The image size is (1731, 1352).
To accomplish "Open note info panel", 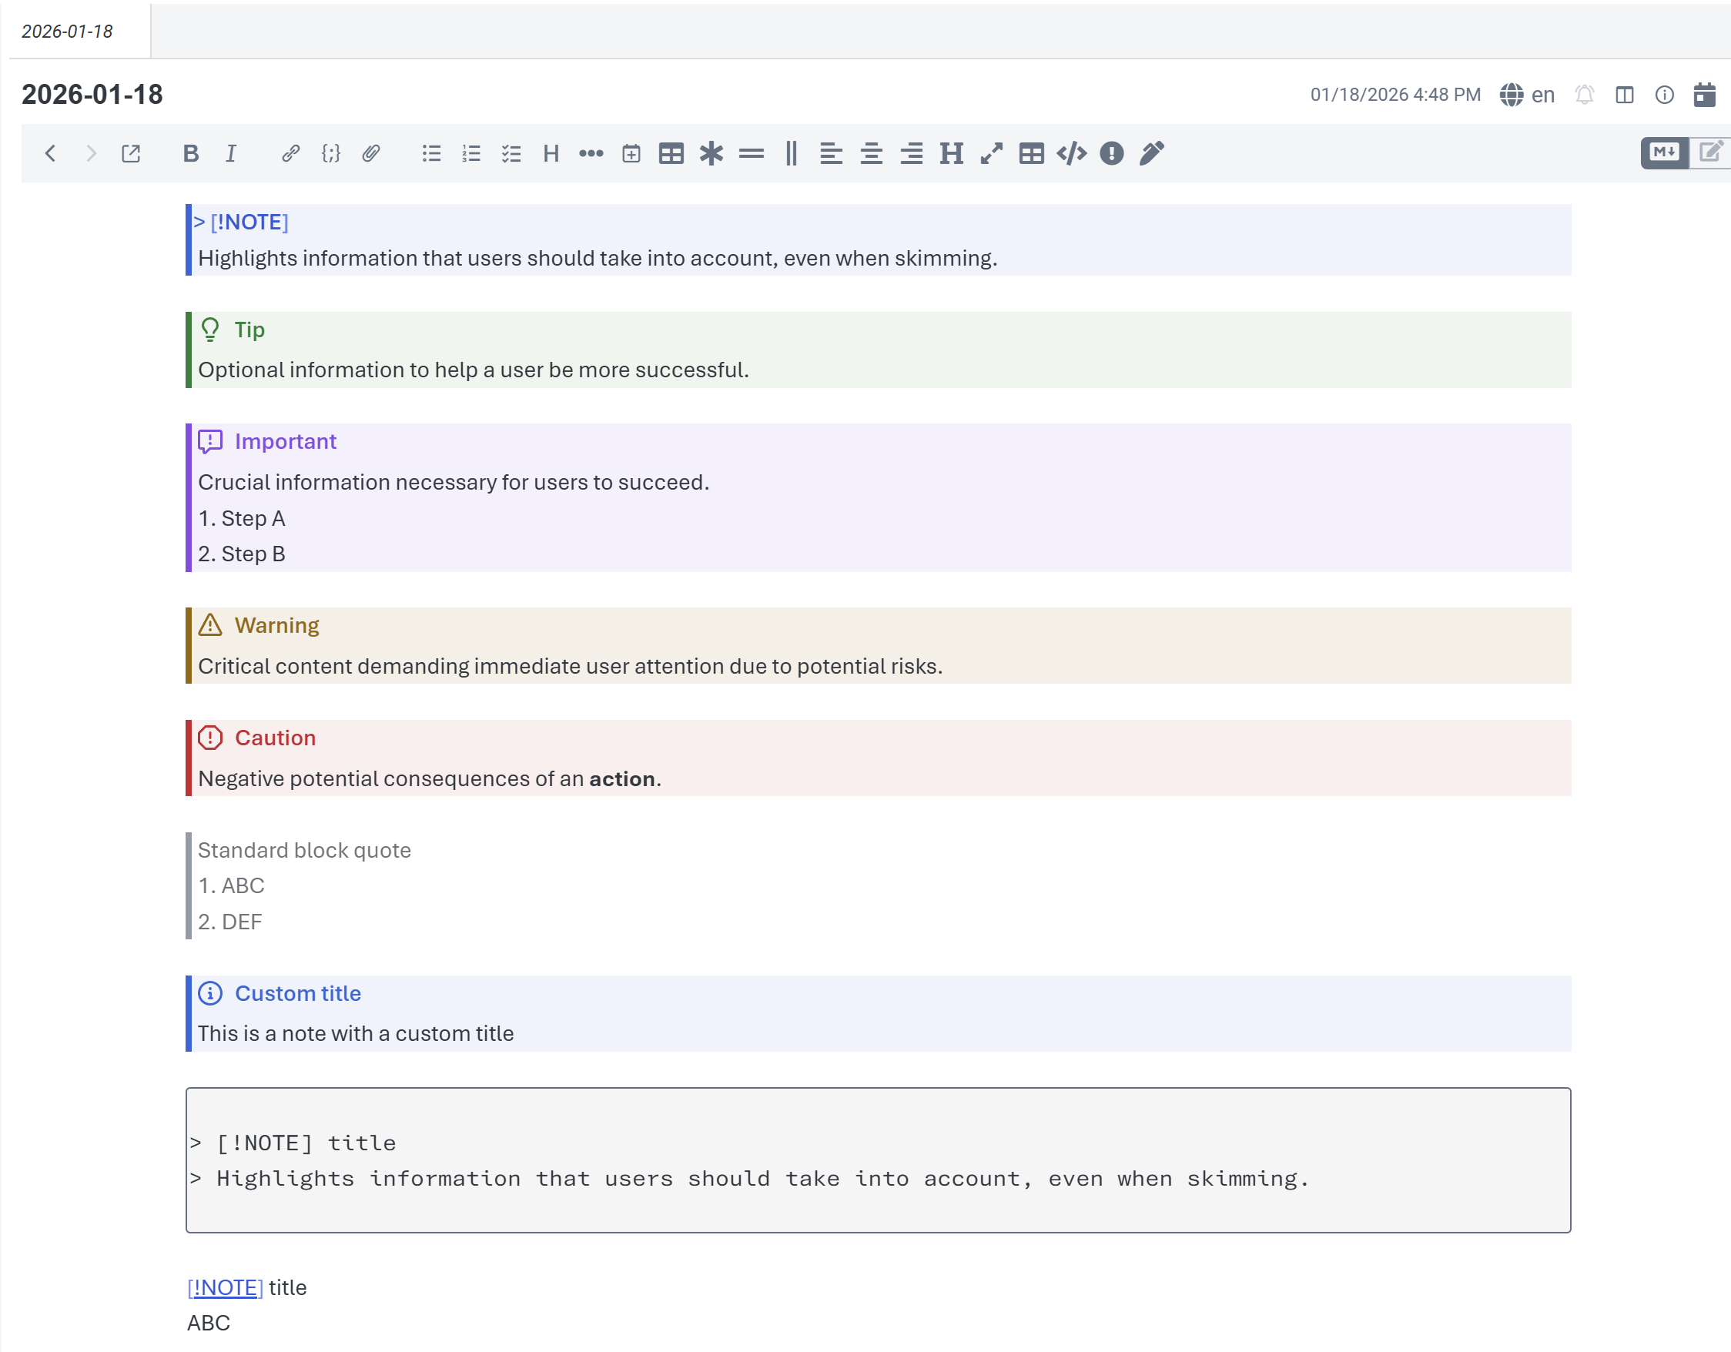I will tap(1665, 94).
